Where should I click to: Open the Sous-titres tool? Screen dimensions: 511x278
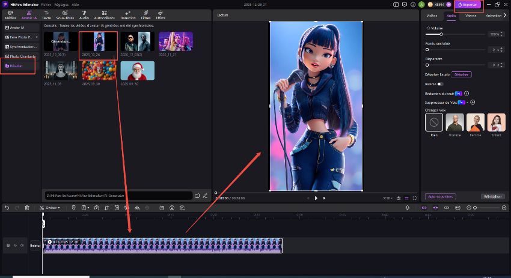pos(64,15)
